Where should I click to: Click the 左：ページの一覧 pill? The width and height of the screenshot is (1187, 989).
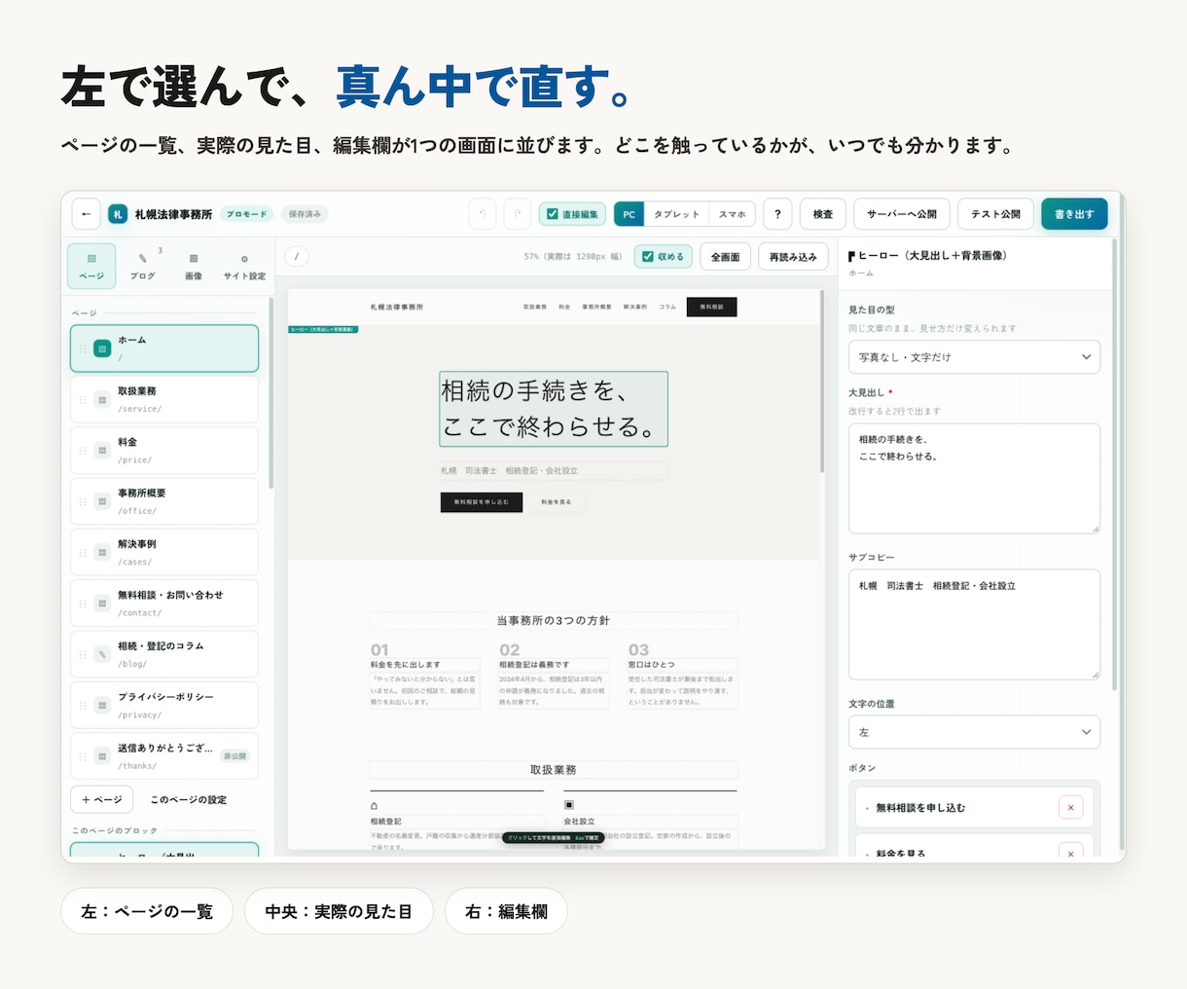pyautogui.click(x=147, y=911)
